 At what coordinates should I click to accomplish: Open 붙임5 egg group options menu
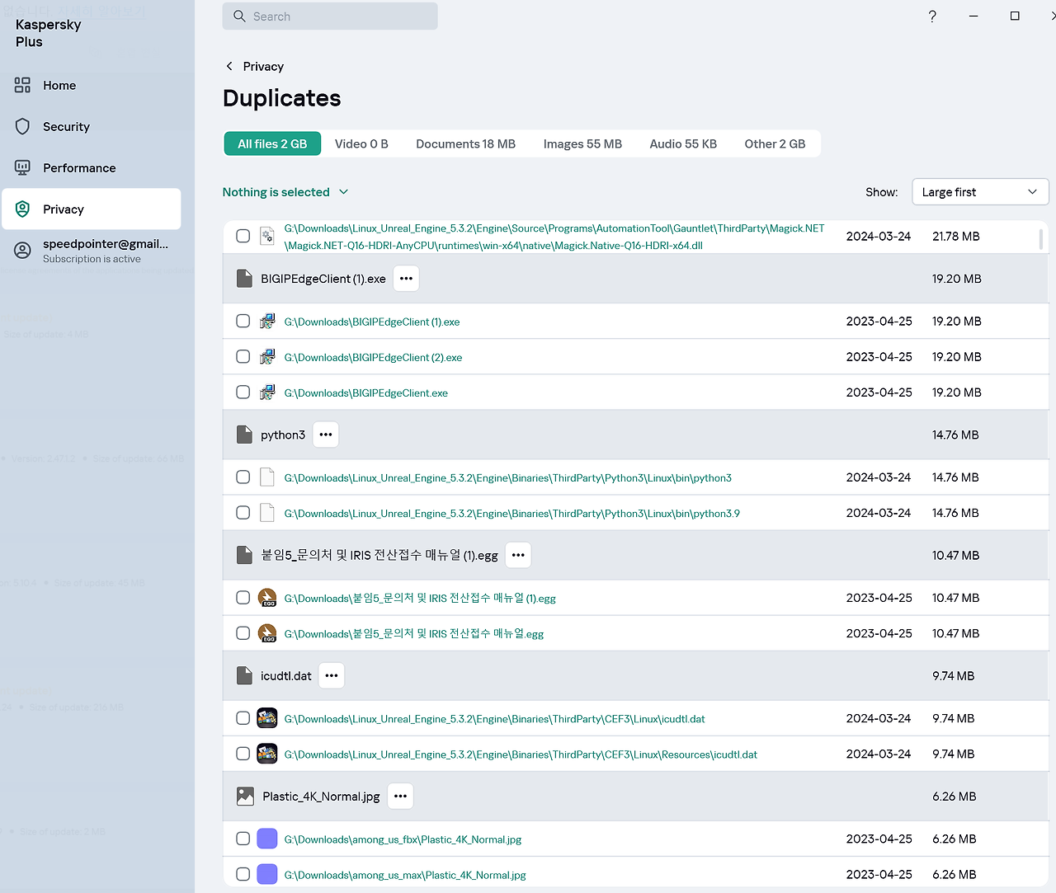pyautogui.click(x=518, y=555)
